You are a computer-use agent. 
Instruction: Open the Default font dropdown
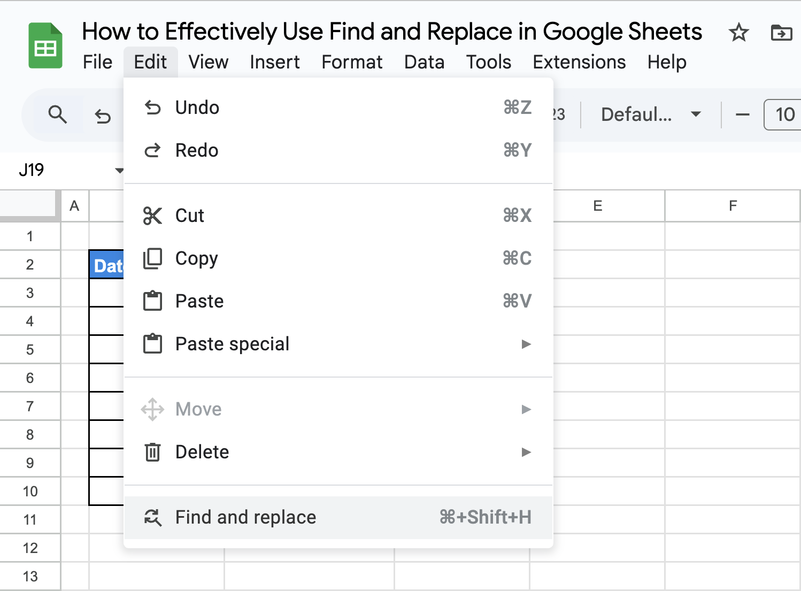coord(651,114)
